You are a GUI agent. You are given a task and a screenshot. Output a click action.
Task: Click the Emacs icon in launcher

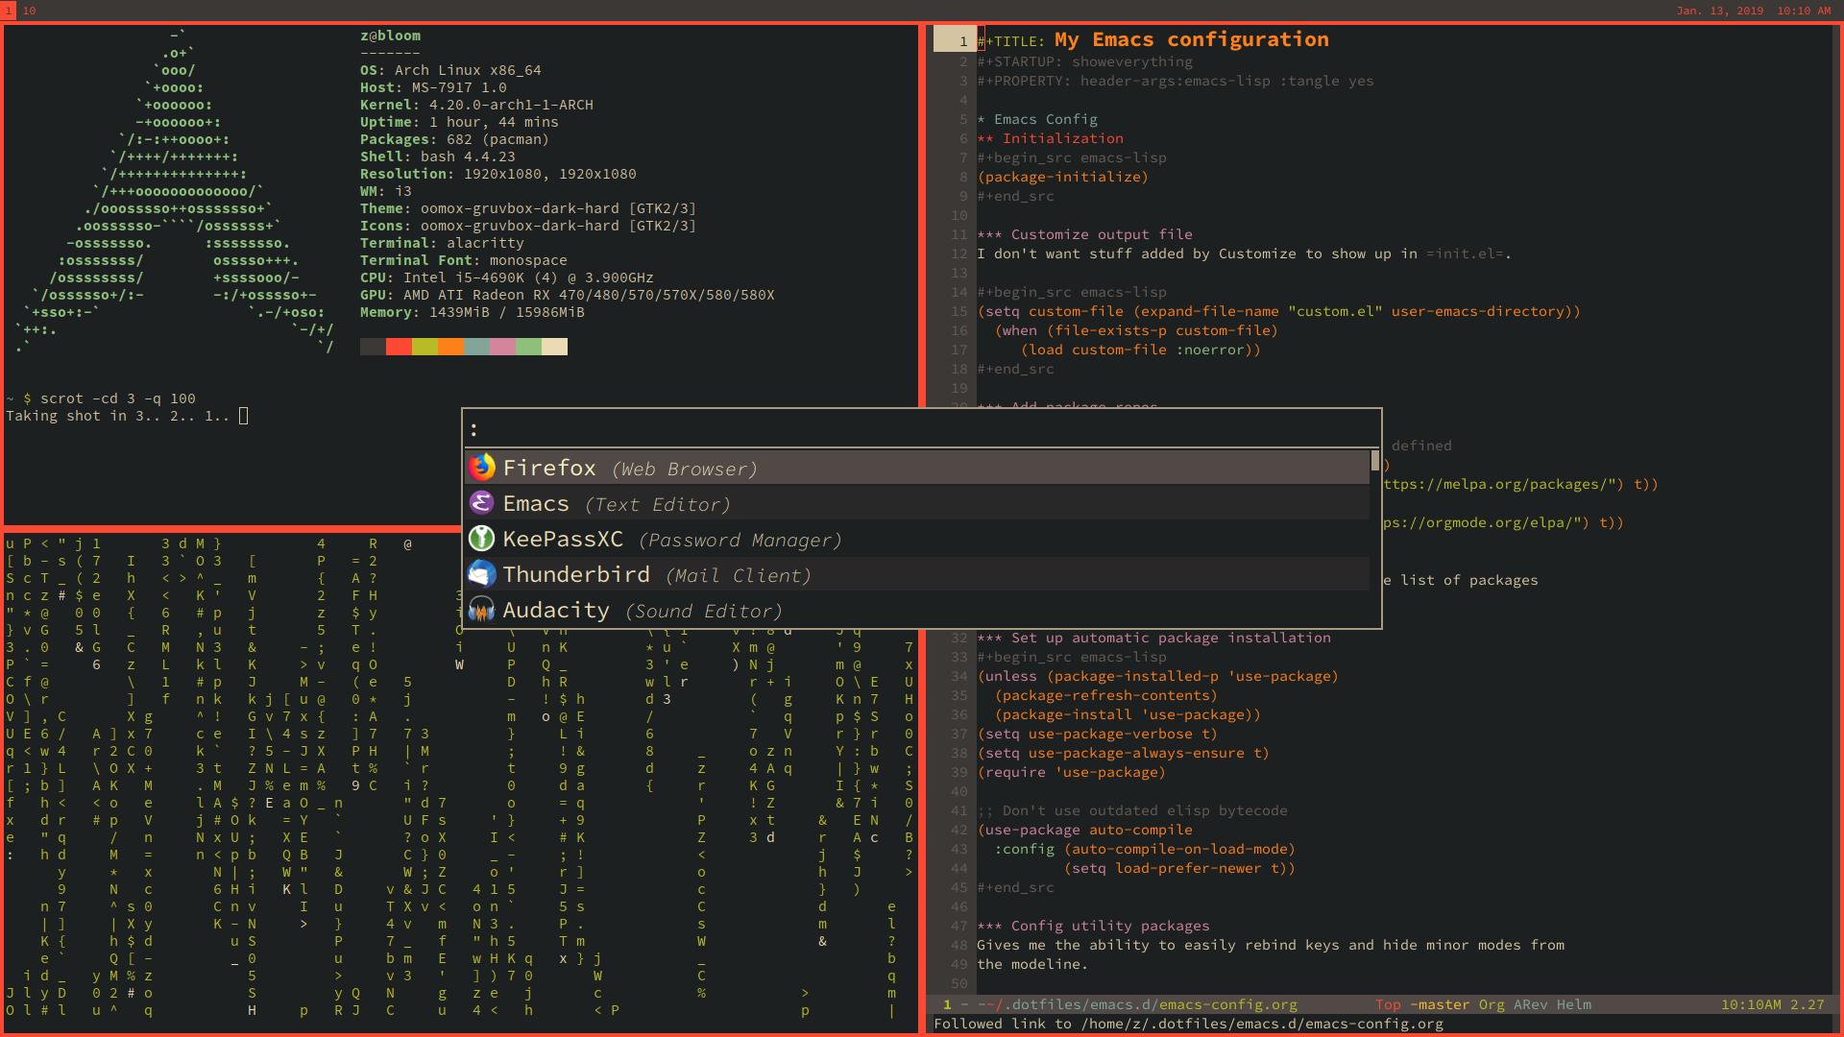(x=481, y=503)
